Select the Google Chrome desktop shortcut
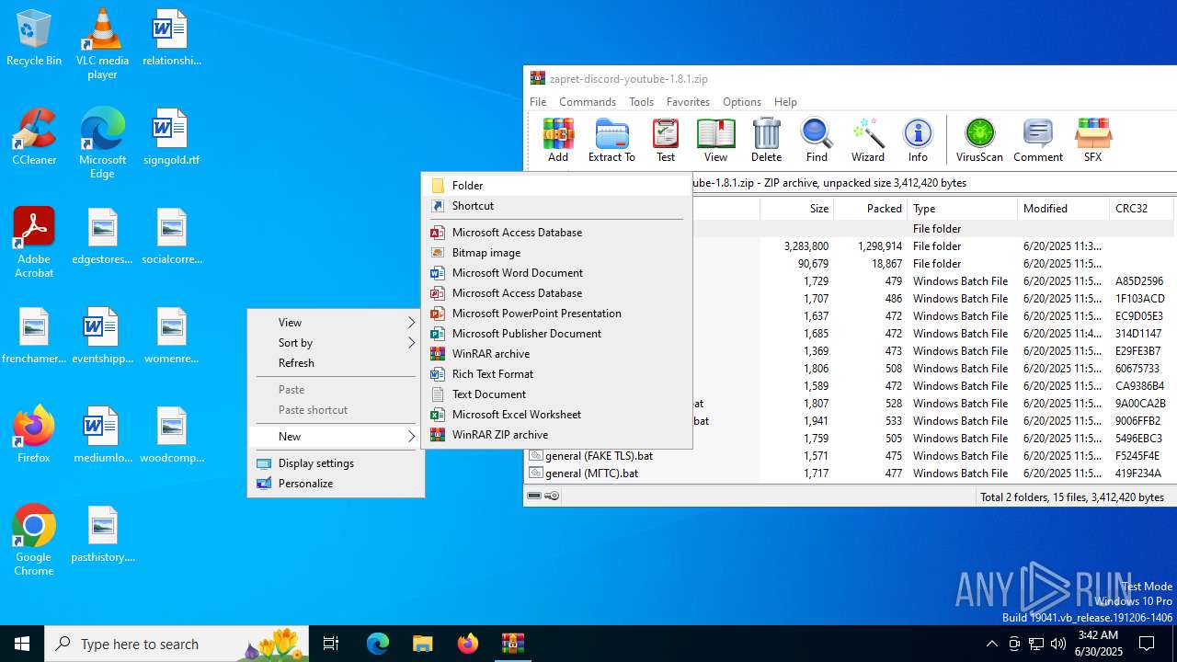This screenshot has height=662, width=1177. [34, 541]
